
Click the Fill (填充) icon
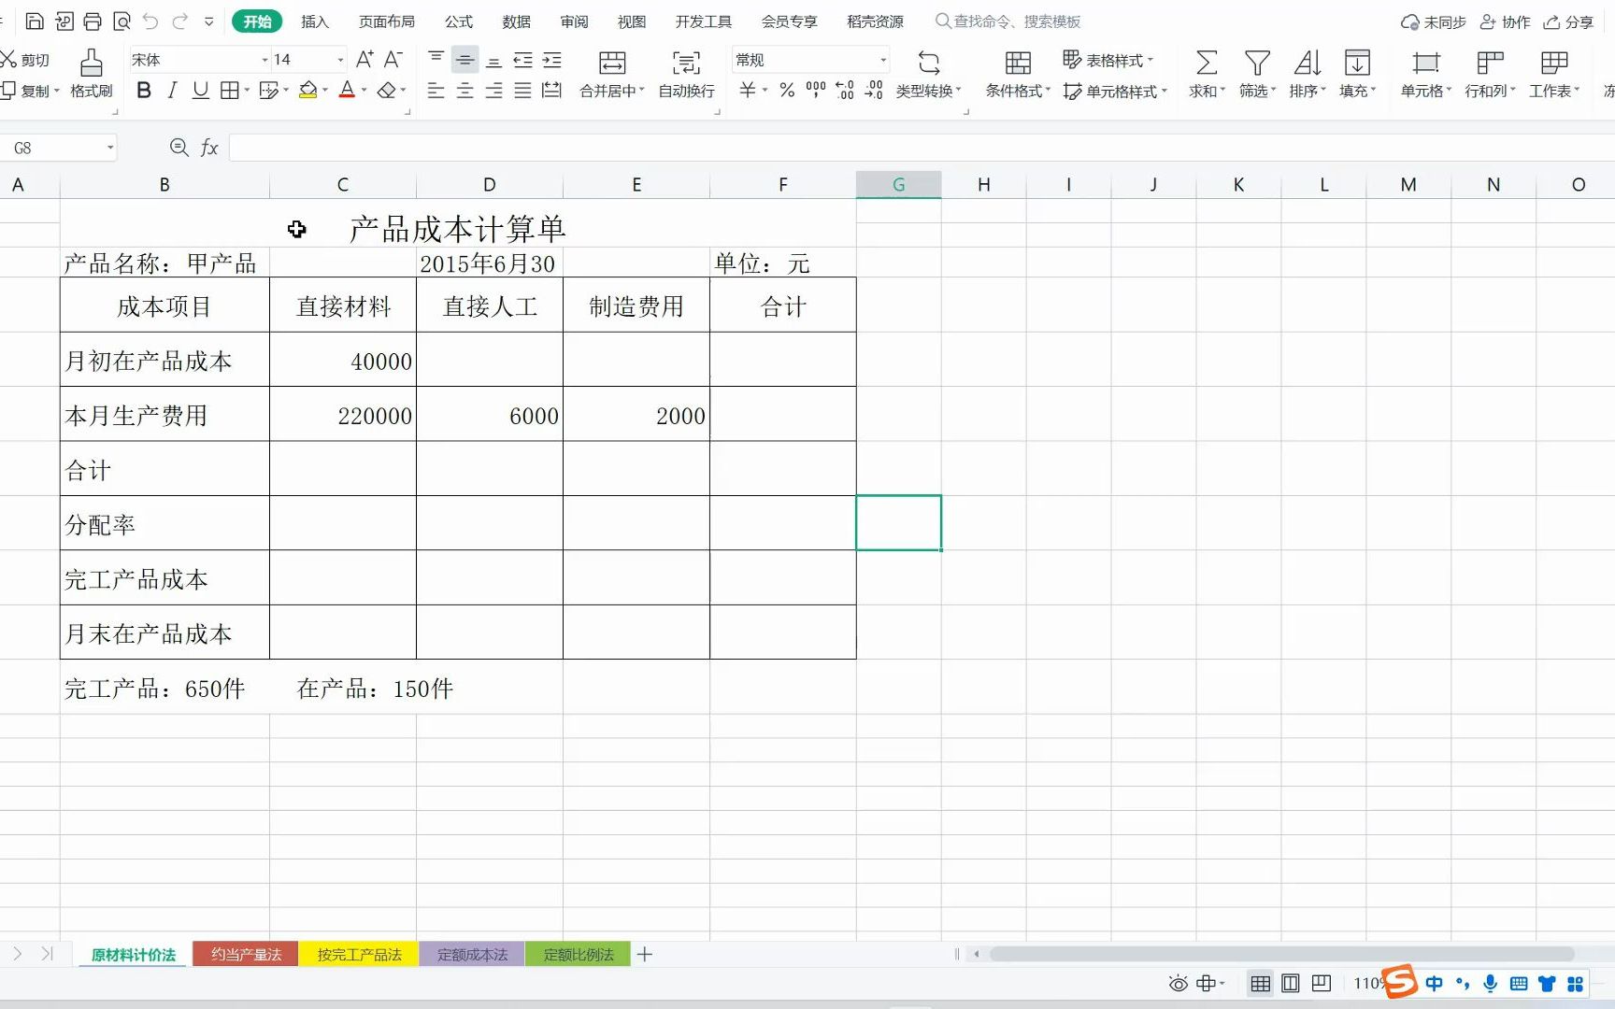pos(1357,63)
